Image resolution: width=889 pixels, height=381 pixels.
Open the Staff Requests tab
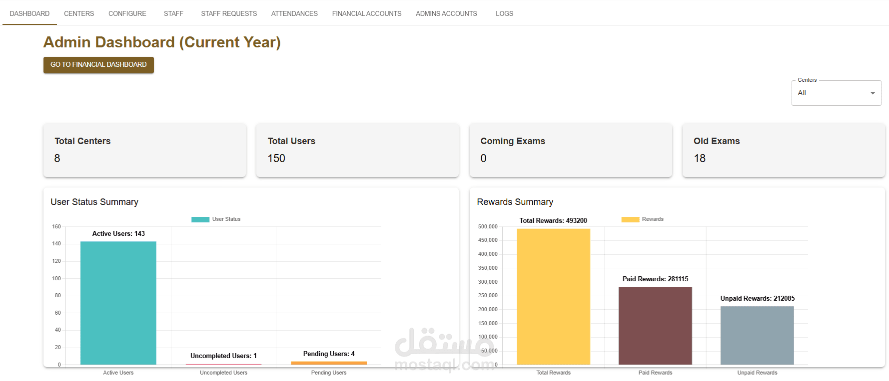click(229, 13)
